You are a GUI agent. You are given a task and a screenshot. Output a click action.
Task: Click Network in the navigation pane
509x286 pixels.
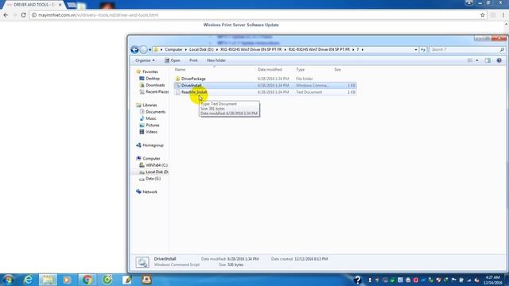click(x=150, y=192)
